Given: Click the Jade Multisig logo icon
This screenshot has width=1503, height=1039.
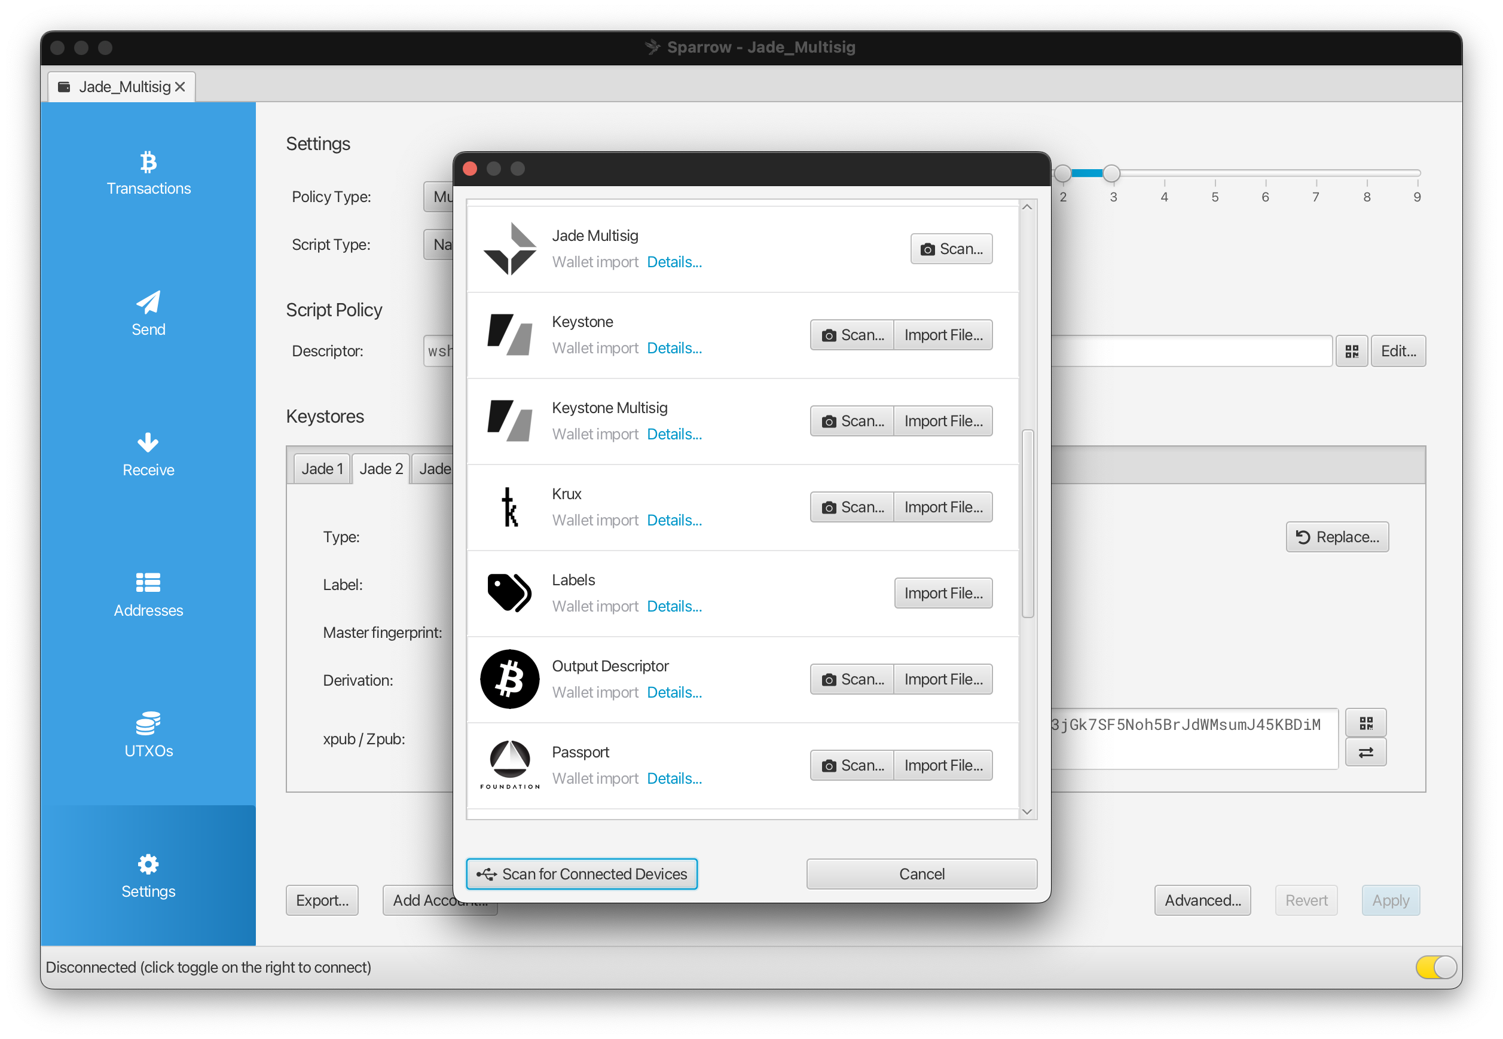Looking at the screenshot, I should 510,249.
